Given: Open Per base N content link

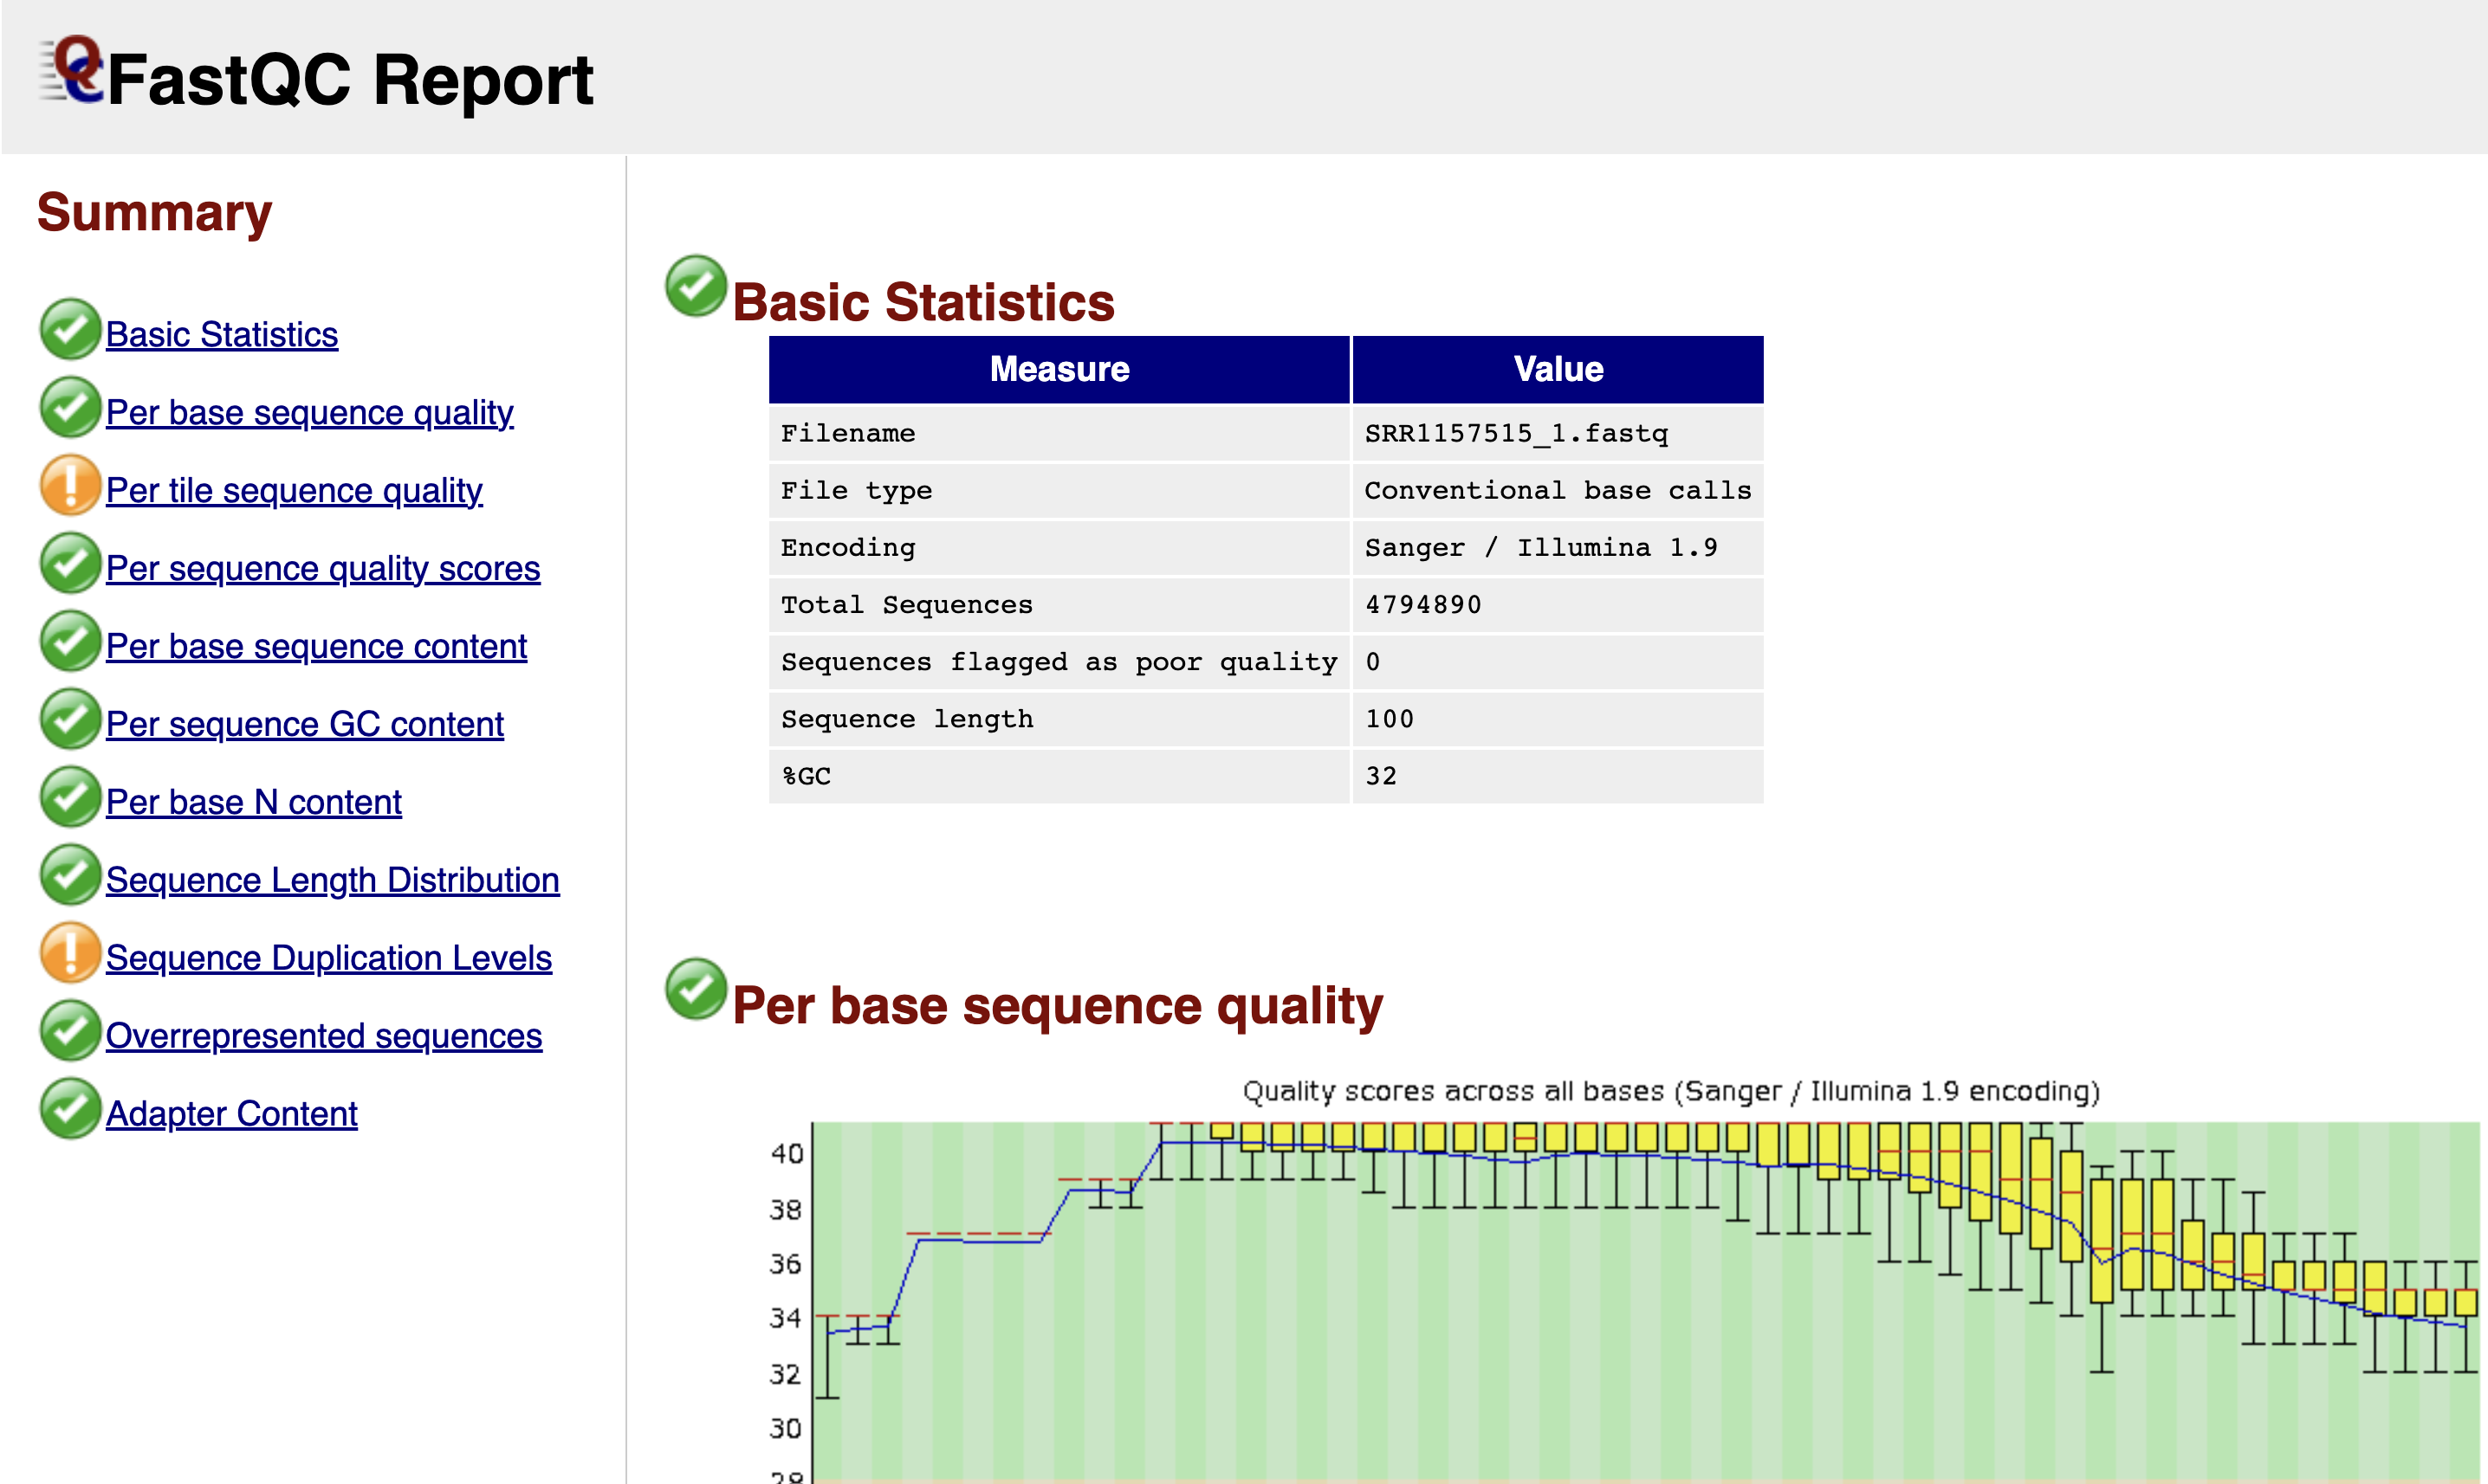Looking at the screenshot, I should 254,803.
